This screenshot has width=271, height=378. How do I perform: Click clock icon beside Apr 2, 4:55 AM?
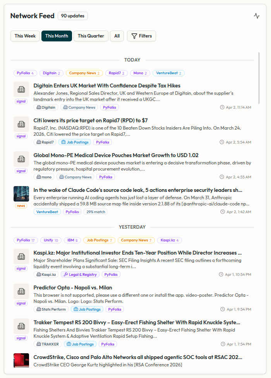(222, 177)
